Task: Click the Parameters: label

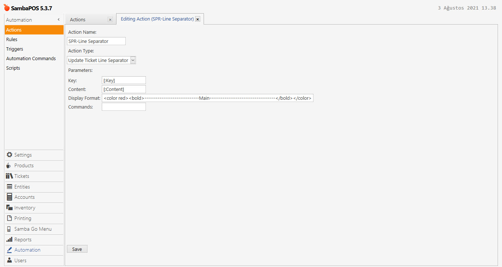Action: 80,70
